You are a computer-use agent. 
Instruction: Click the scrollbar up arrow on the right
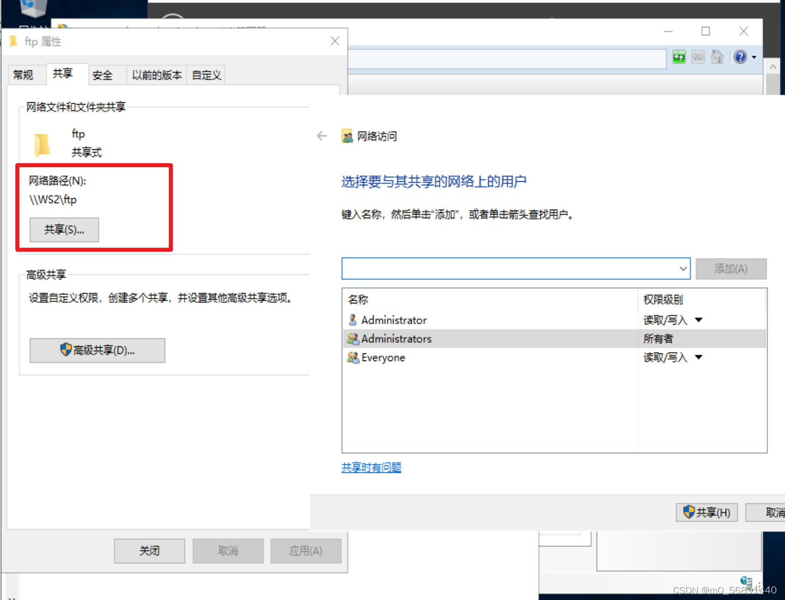[773, 65]
